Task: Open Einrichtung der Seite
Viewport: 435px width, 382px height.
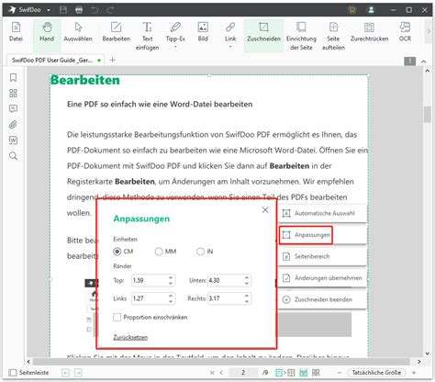Action: [301, 36]
